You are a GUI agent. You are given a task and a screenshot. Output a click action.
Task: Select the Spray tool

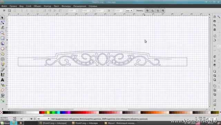pyautogui.click(x=2, y=85)
